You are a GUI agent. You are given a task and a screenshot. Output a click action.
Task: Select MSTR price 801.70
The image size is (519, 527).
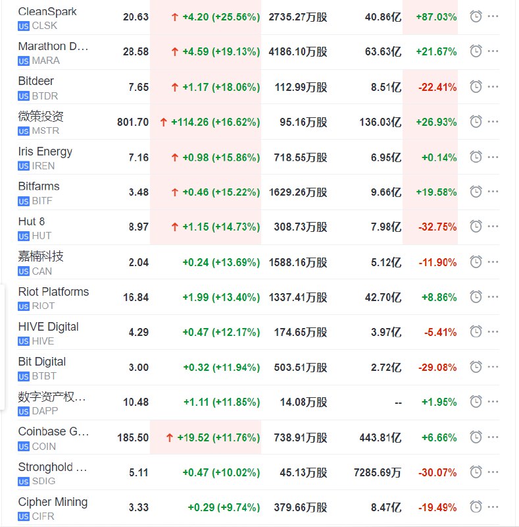tap(133, 122)
